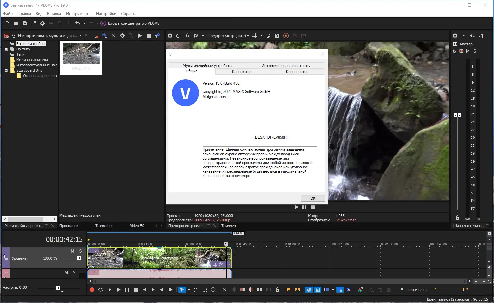The width and height of the screenshot is (494, 303).
Task: Open the render/export arrow icon in main toolbar
Action: point(34,23)
